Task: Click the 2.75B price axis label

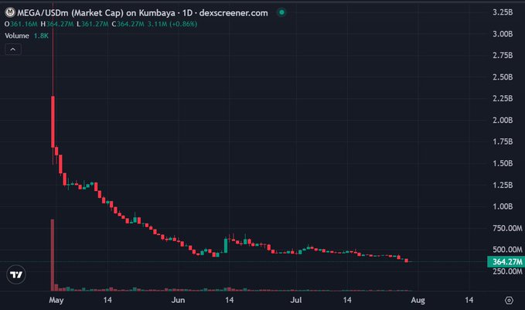Action: click(x=503, y=55)
